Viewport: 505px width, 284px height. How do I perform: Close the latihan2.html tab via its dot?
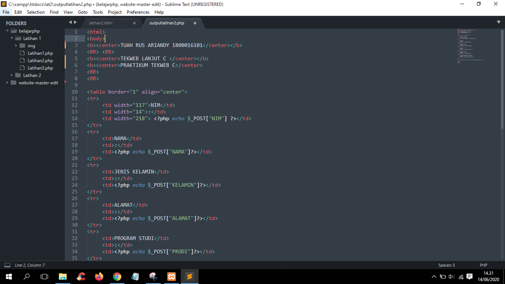click(x=134, y=23)
